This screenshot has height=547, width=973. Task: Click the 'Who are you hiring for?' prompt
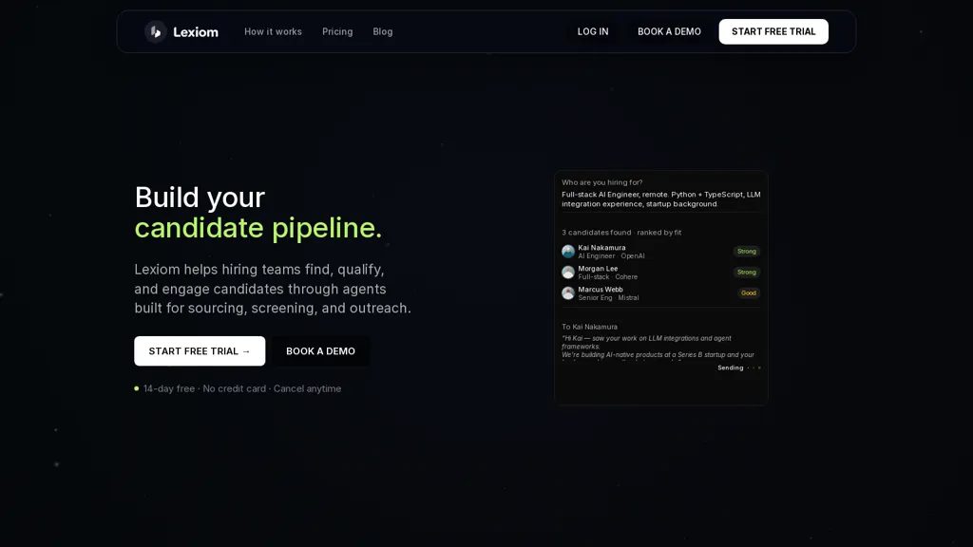pos(601,182)
